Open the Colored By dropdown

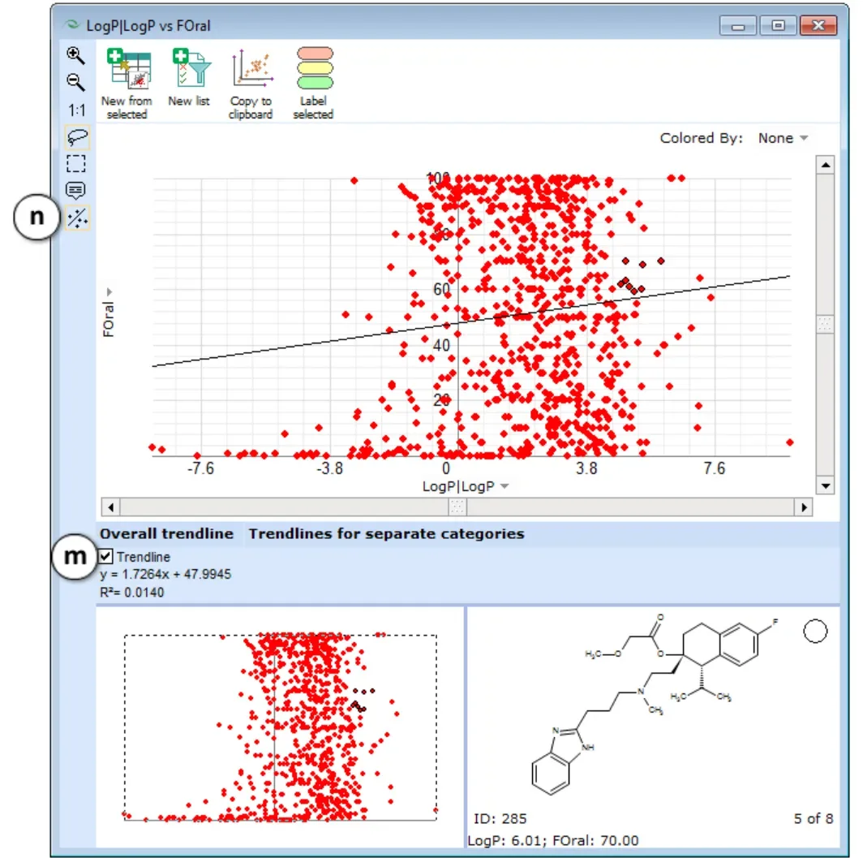click(x=783, y=138)
